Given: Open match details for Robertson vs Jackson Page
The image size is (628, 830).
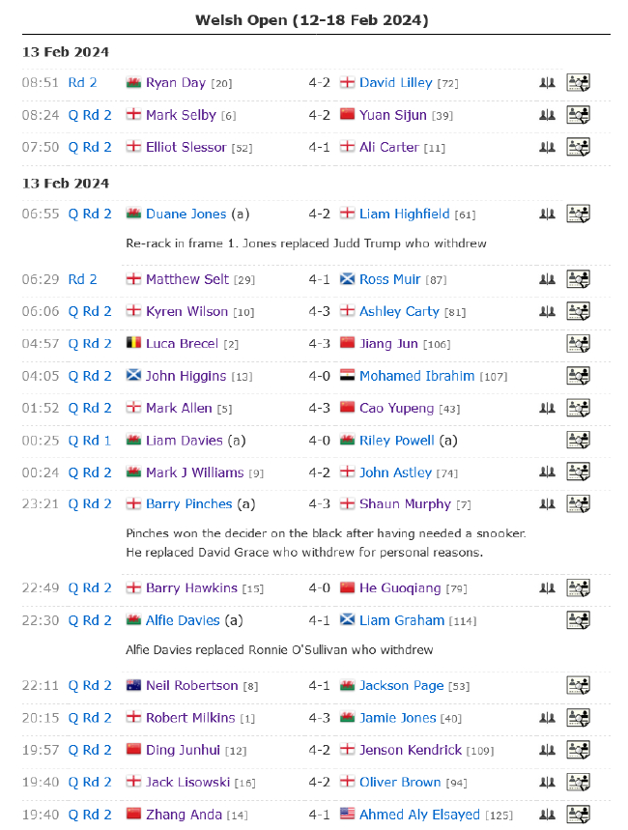Looking at the screenshot, I should pyautogui.click(x=578, y=685).
